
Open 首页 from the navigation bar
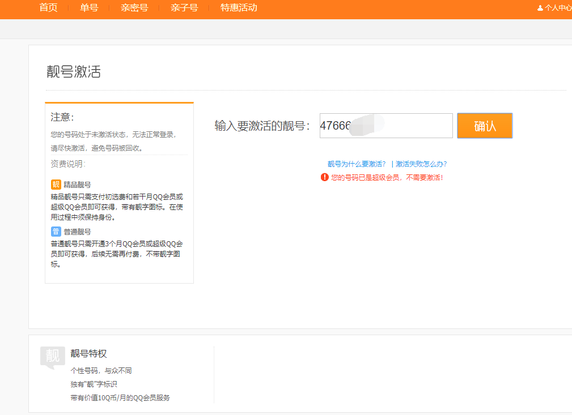click(x=48, y=8)
